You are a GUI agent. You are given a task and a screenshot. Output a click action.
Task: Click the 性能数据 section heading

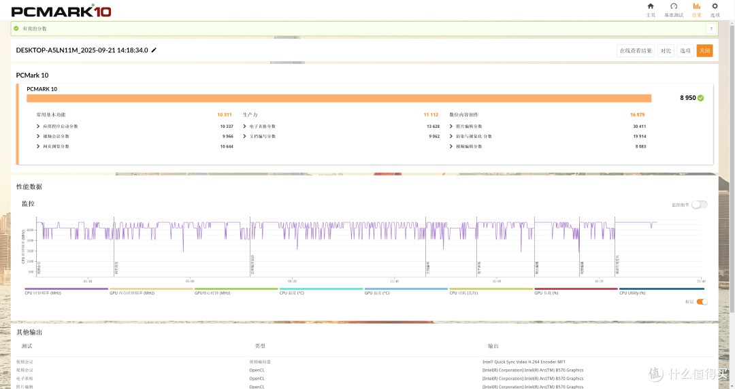(29, 186)
